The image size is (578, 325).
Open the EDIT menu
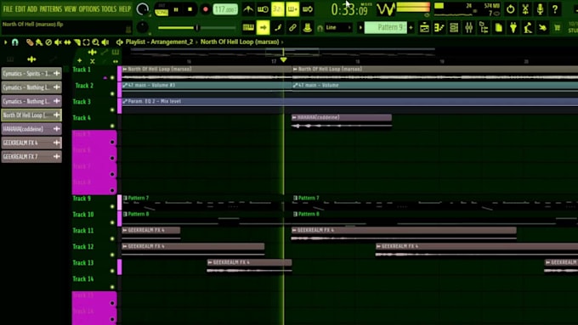tap(20, 8)
